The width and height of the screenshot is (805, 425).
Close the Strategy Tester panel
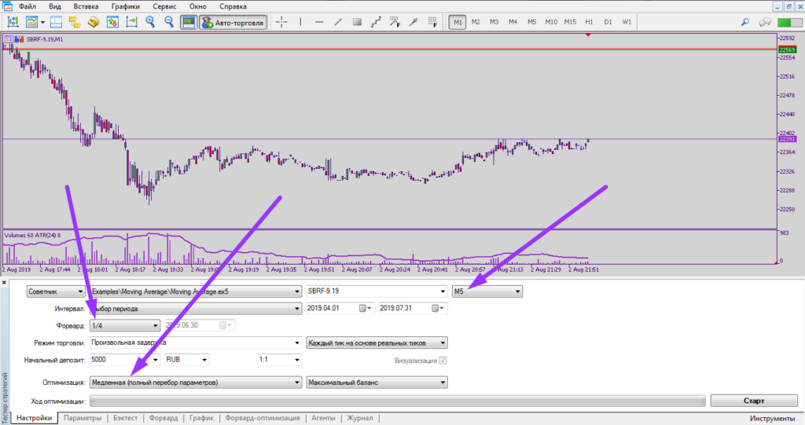click(4, 282)
